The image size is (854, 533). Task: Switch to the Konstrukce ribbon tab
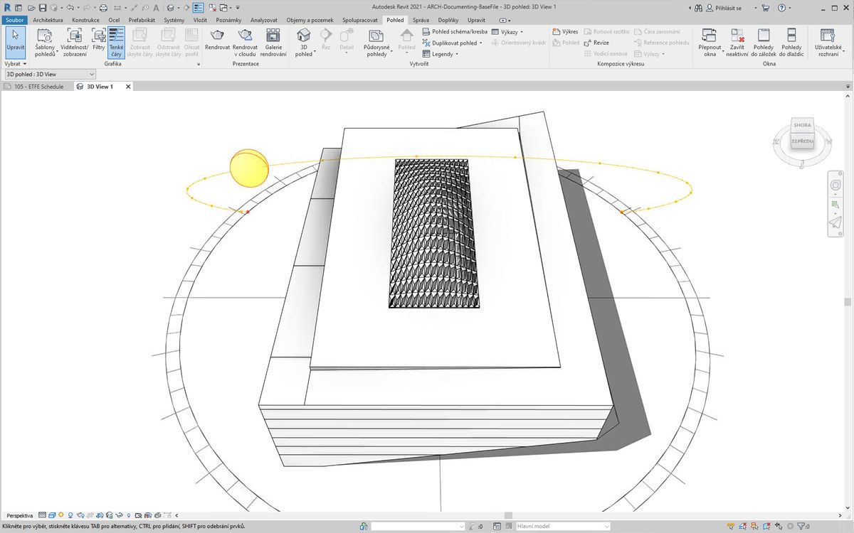click(85, 20)
